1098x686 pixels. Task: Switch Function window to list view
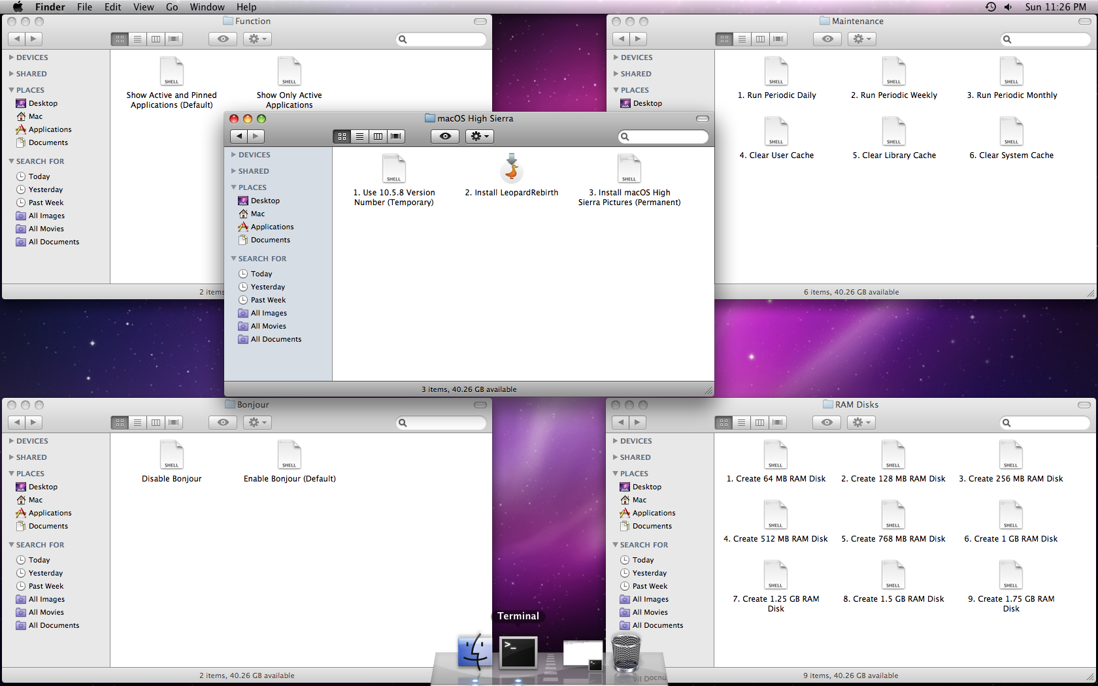[137, 39]
